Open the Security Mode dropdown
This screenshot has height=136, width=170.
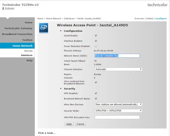[x=118, y=111]
